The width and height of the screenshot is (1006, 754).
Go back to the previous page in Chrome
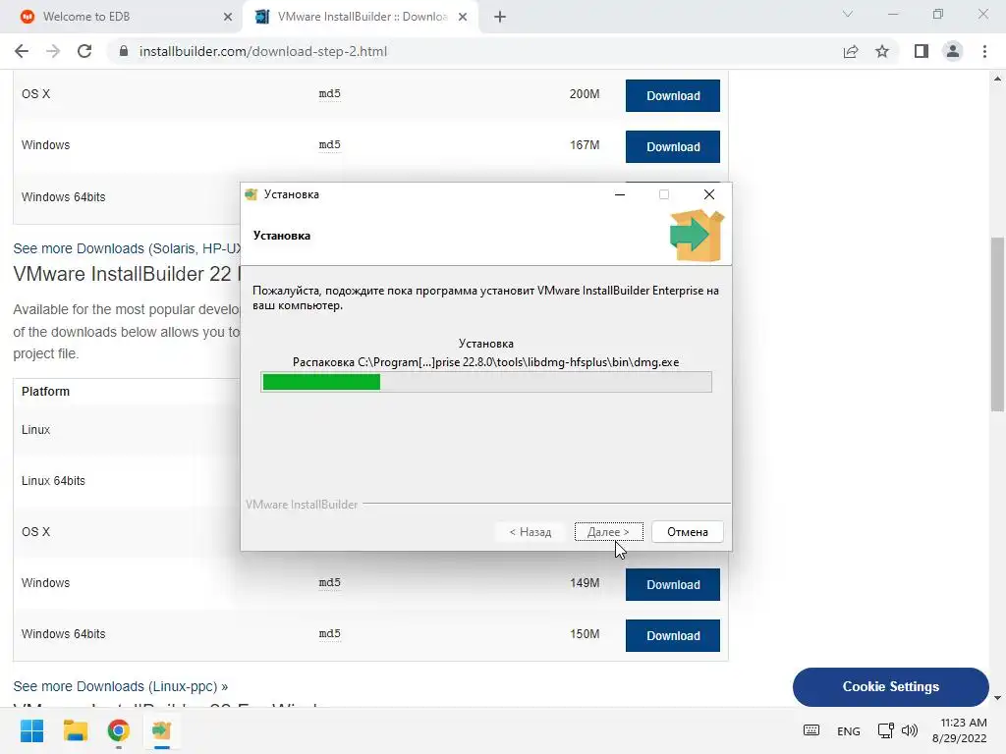(22, 51)
